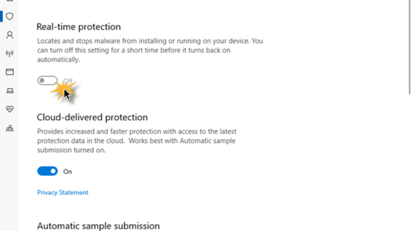The width and height of the screenshot is (411, 231).
Task: Open Device performance & health heart icon
Action: (x=10, y=109)
